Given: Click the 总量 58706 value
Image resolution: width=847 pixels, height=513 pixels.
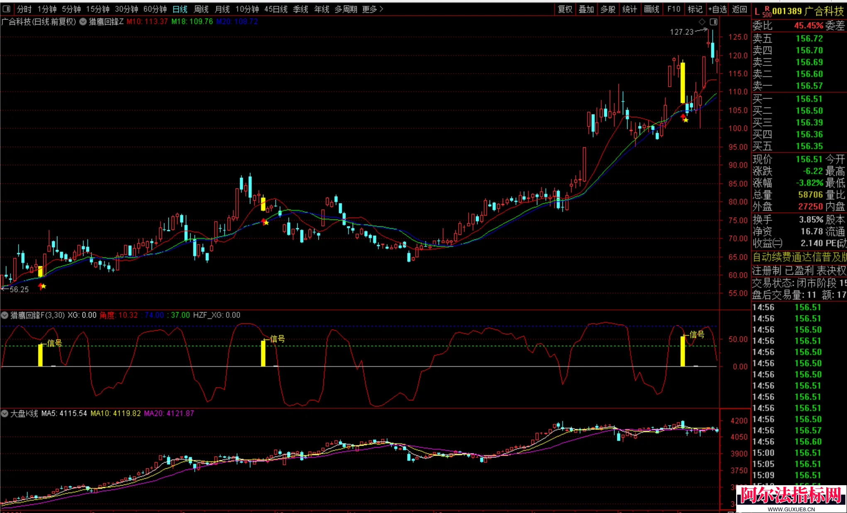Looking at the screenshot, I should click(810, 195).
